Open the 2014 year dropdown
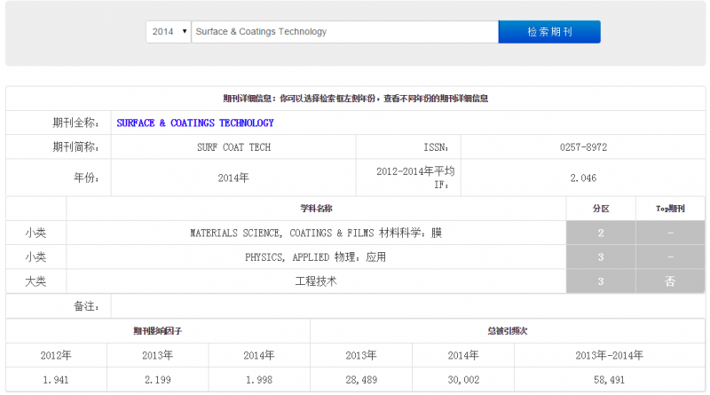The width and height of the screenshot is (710, 395). pyautogui.click(x=168, y=32)
